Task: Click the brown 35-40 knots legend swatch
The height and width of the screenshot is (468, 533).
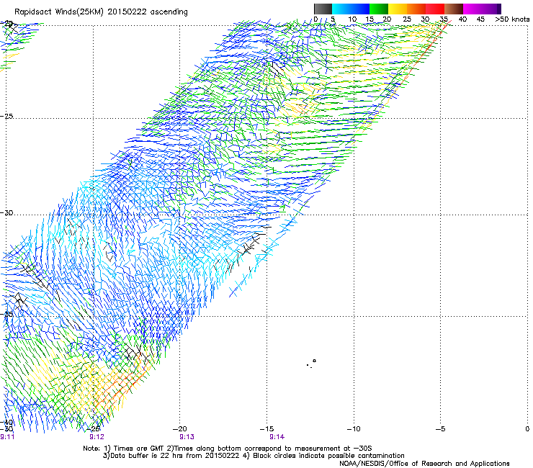Action: tap(454, 9)
